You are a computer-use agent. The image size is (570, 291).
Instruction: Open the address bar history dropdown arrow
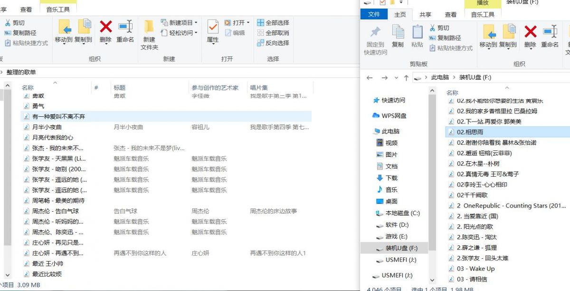(397, 77)
